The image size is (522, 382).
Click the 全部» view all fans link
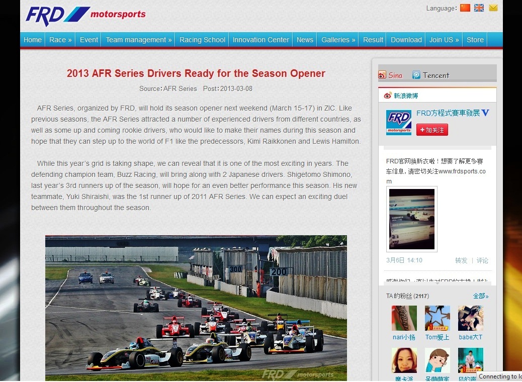tap(480, 296)
